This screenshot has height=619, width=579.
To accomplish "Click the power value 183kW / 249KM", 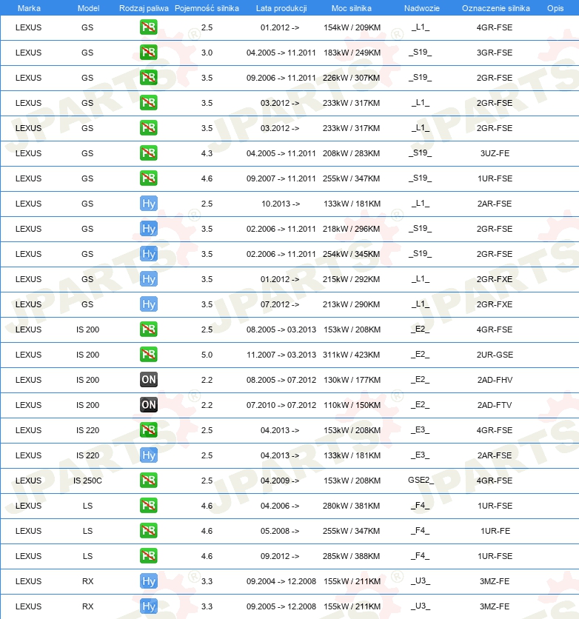I will (x=352, y=53).
